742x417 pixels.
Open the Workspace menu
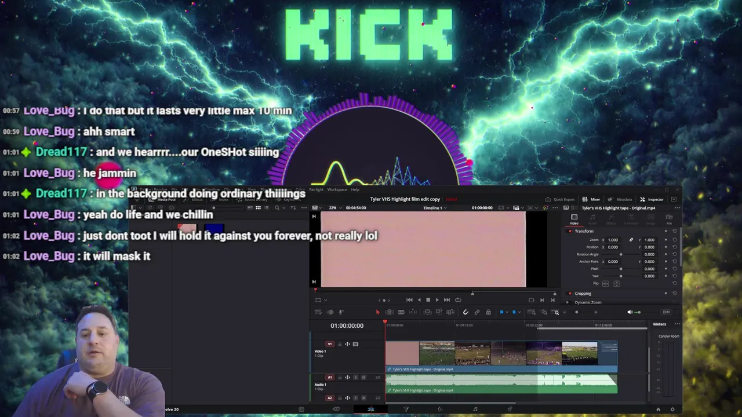[x=337, y=189]
